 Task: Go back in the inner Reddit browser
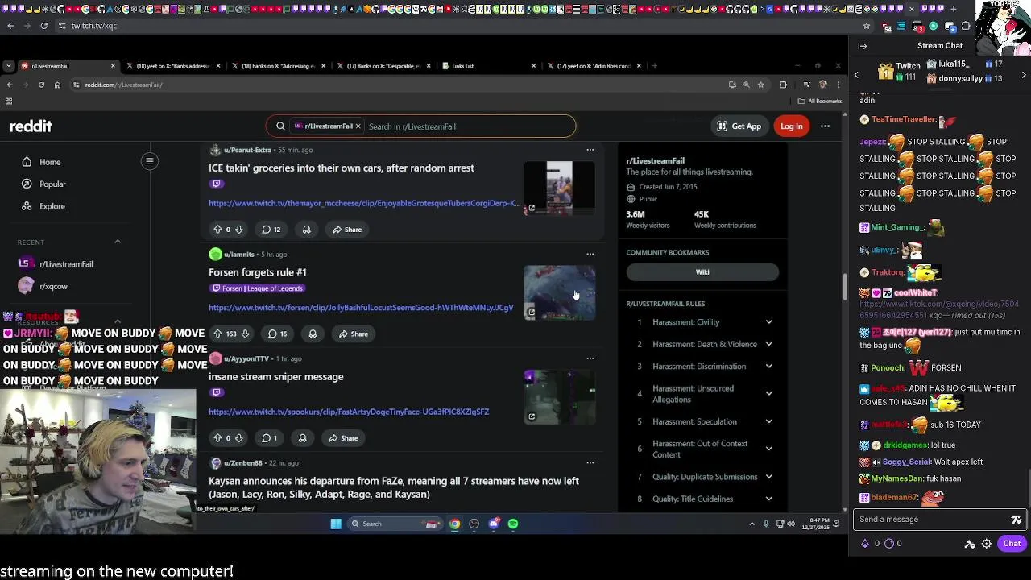click(10, 85)
